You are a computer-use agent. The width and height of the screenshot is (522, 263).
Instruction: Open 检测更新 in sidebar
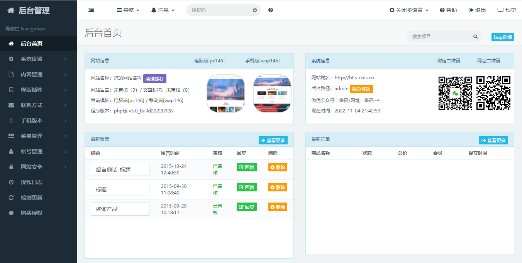tap(32, 198)
